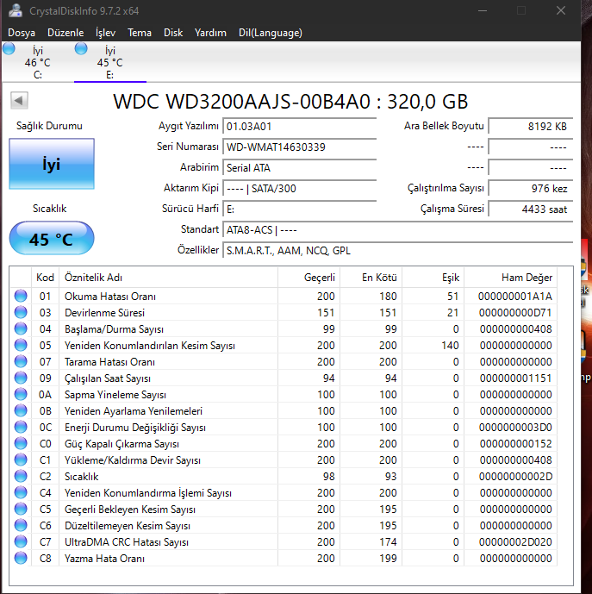
Task: Click status orb for Yeniden Ayarlama Yenilemeleri
Action: coord(21,410)
